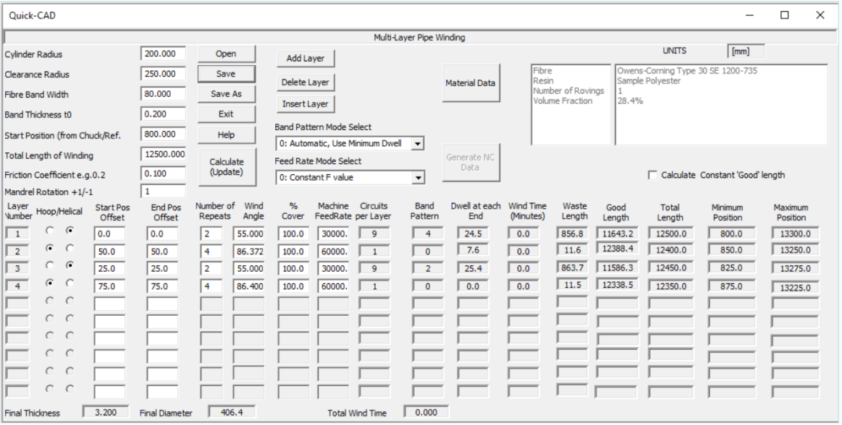Select Helical radio button for layer 4
842x425 pixels.
tap(70, 283)
